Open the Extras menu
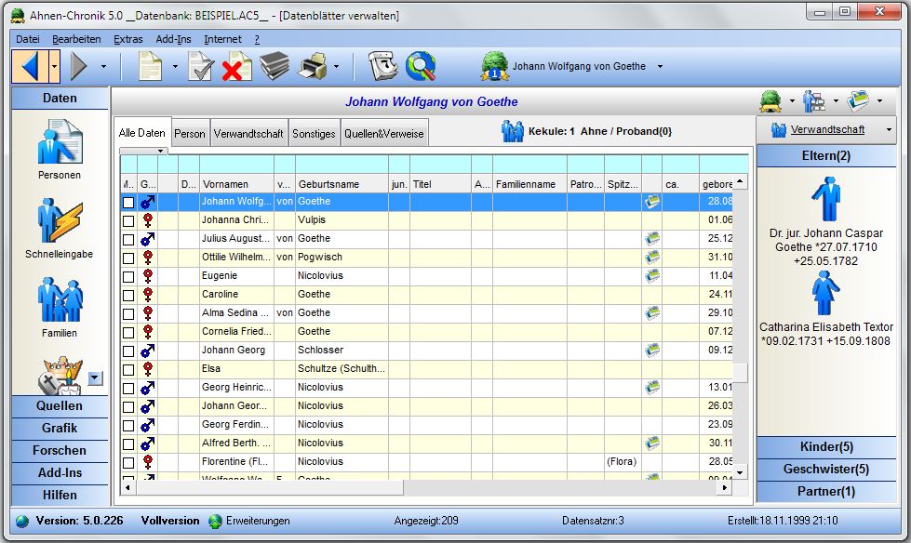 pyautogui.click(x=128, y=39)
